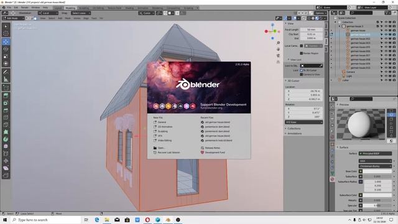
Task: Enable Camera to View checkbox
Action: 301,75
